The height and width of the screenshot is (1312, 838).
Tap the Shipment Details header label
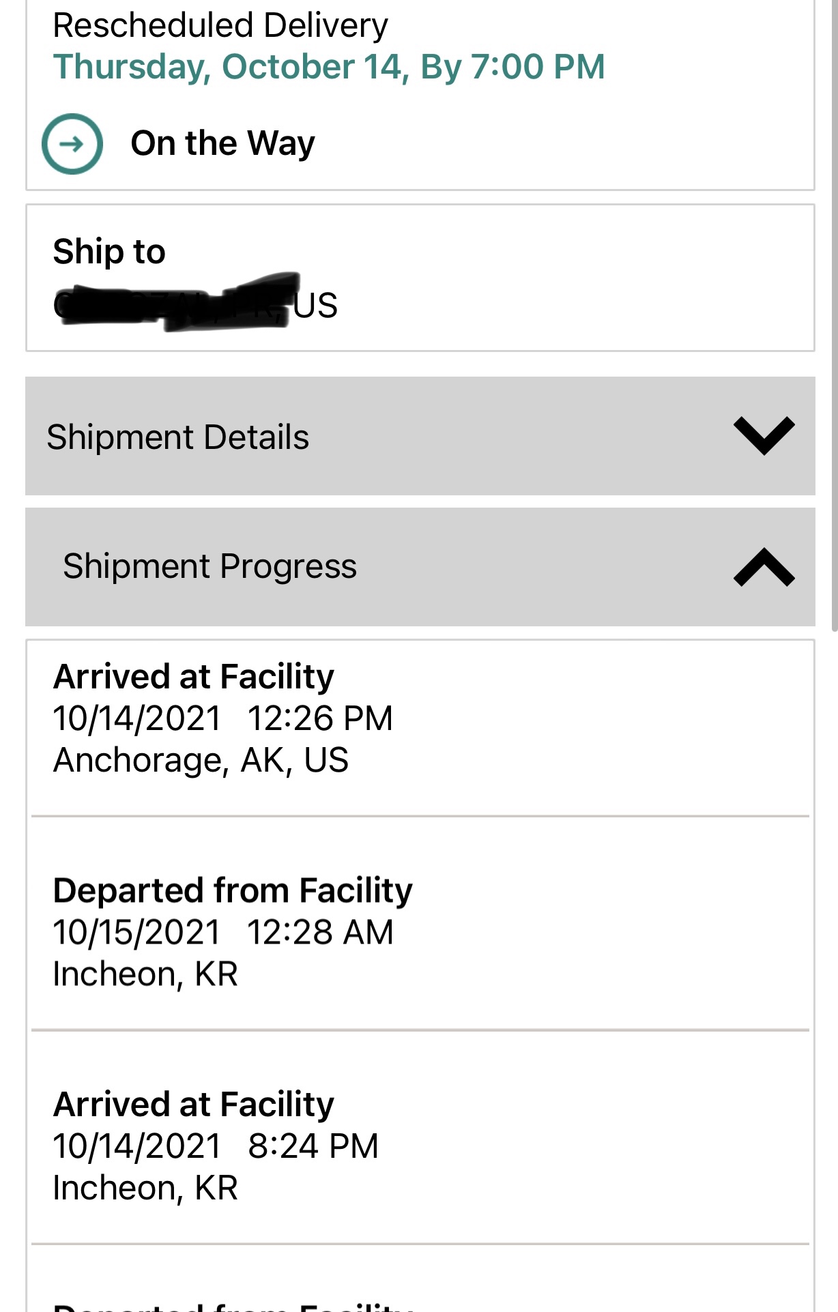coord(177,437)
